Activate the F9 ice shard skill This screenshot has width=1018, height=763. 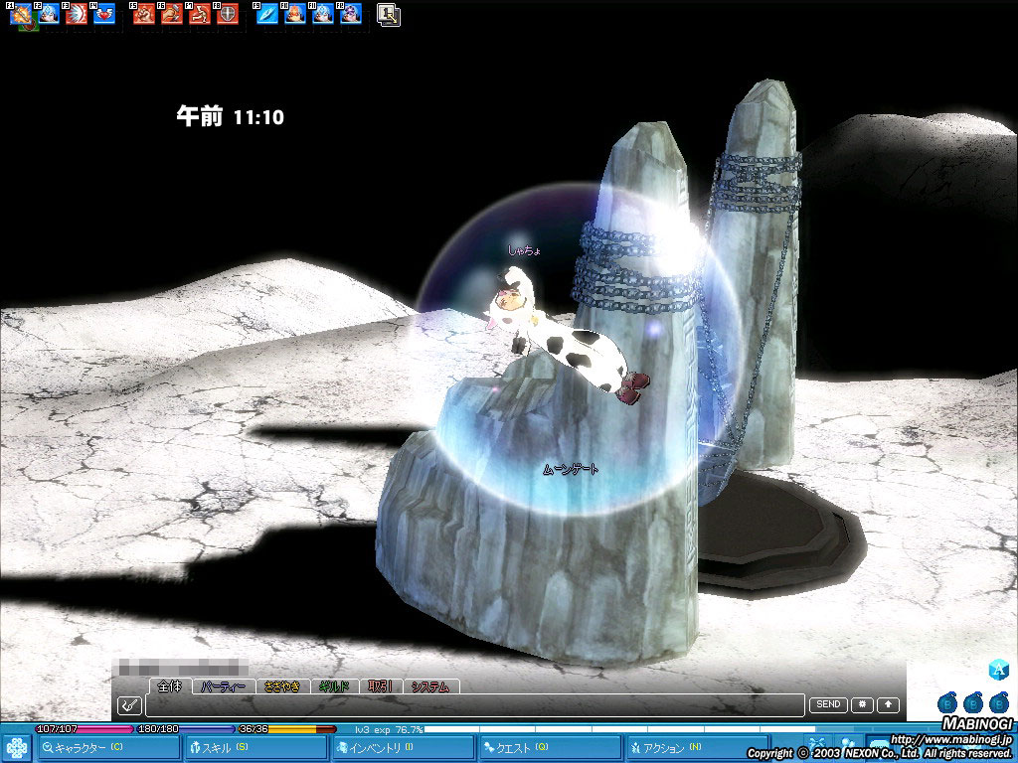pos(267,14)
